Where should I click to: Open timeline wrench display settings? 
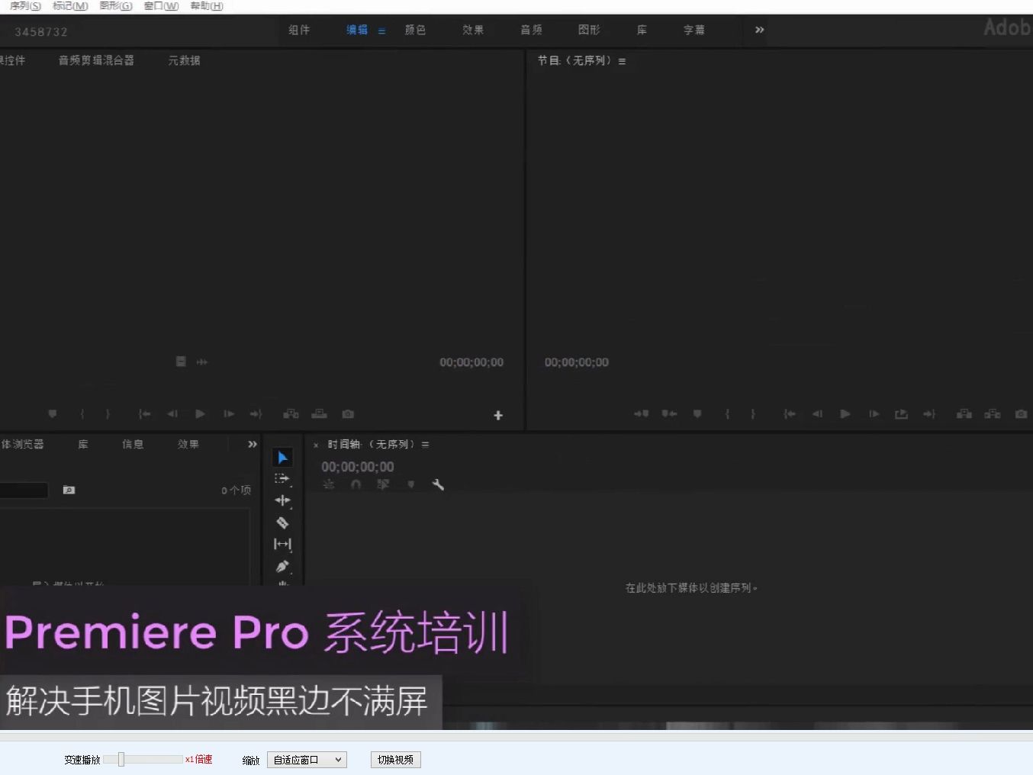point(438,484)
